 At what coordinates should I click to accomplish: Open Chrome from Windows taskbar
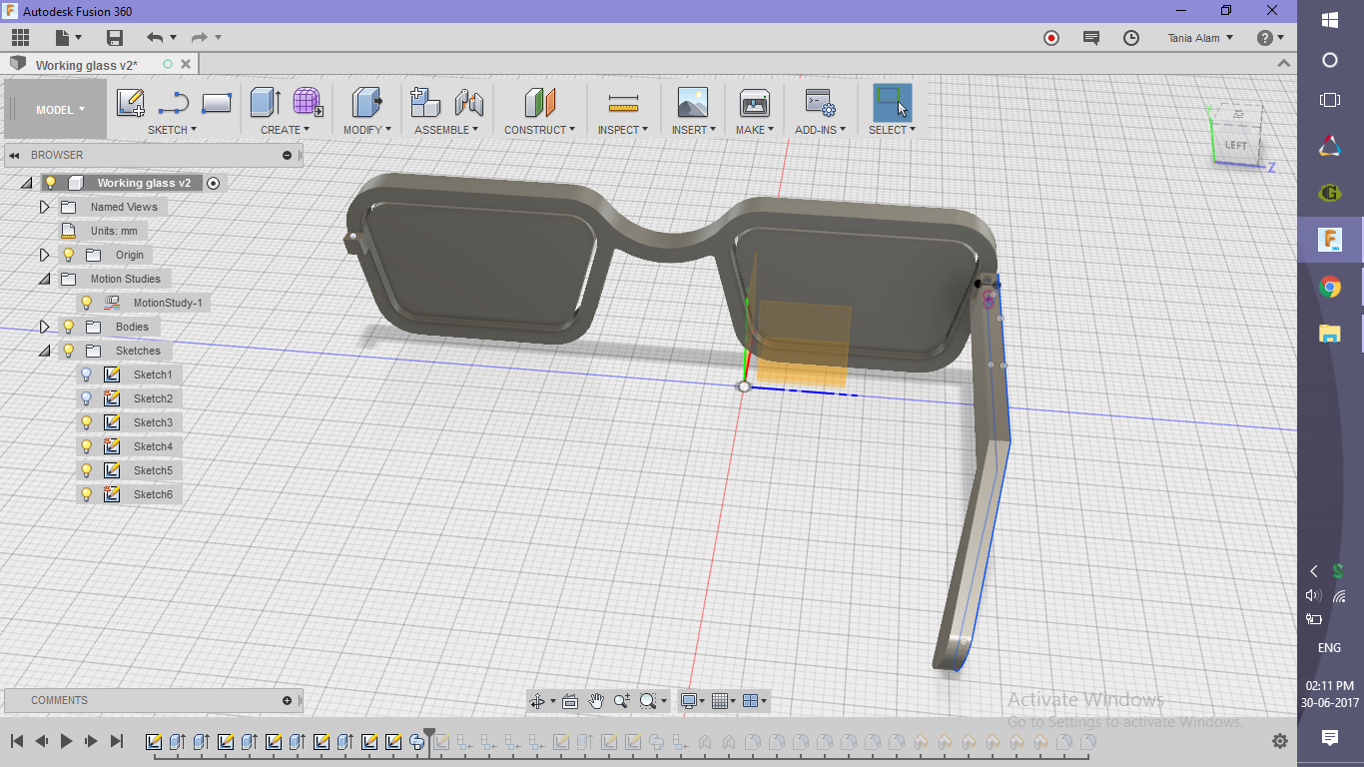1329,288
